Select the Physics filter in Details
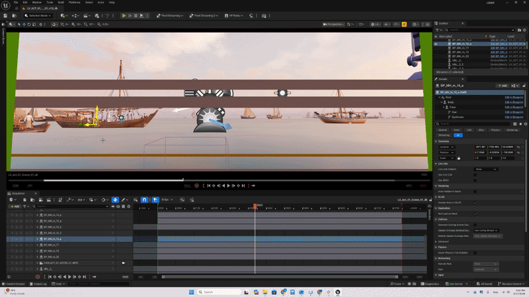 tap(495, 130)
